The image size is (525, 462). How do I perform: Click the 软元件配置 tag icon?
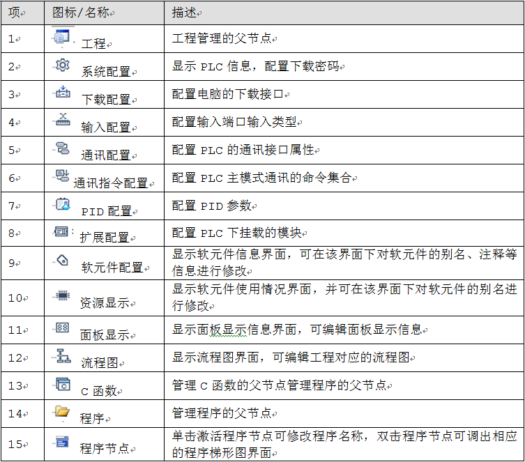63,261
